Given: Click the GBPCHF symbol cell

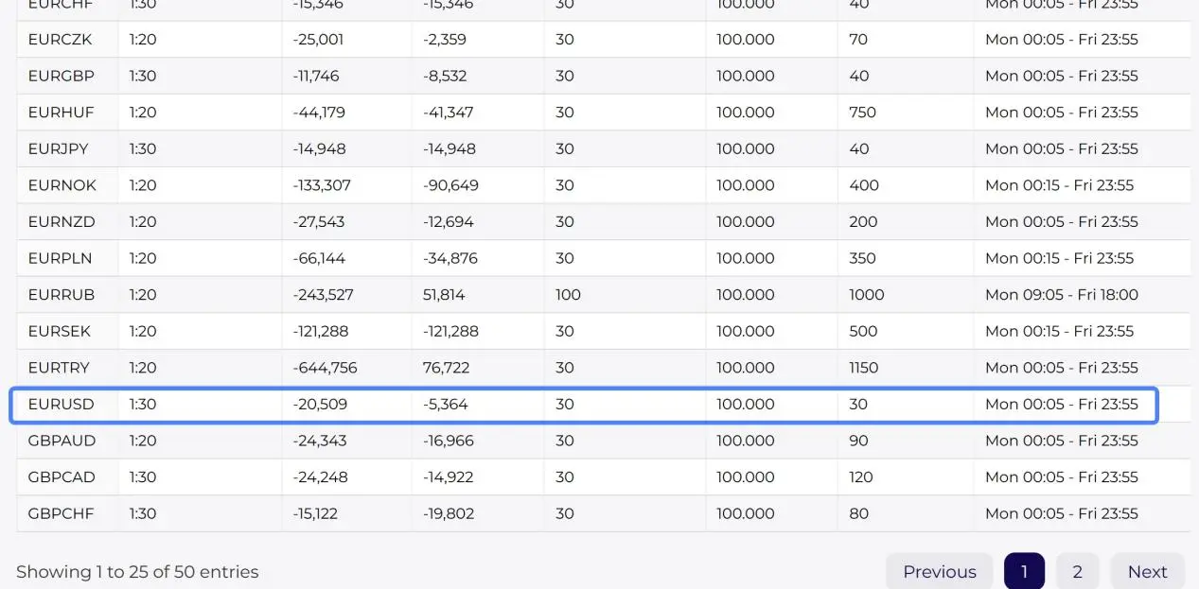Looking at the screenshot, I should pyautogui.click(x=61, y=513).
